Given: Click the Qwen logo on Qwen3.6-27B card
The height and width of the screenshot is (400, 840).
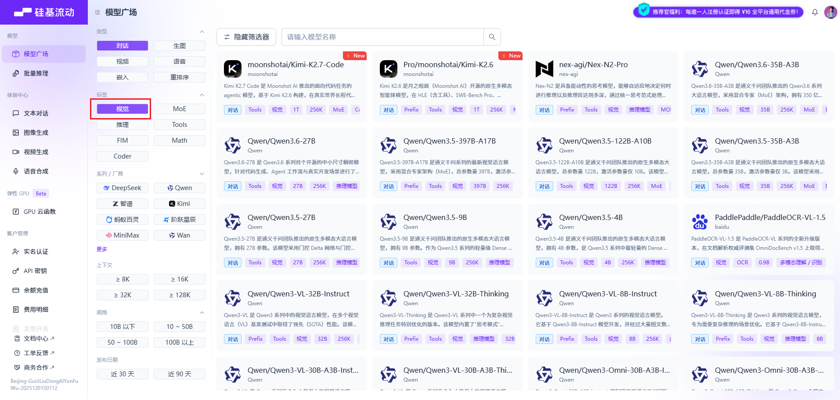Looking at the screenshot, I should tap(233, 145).
